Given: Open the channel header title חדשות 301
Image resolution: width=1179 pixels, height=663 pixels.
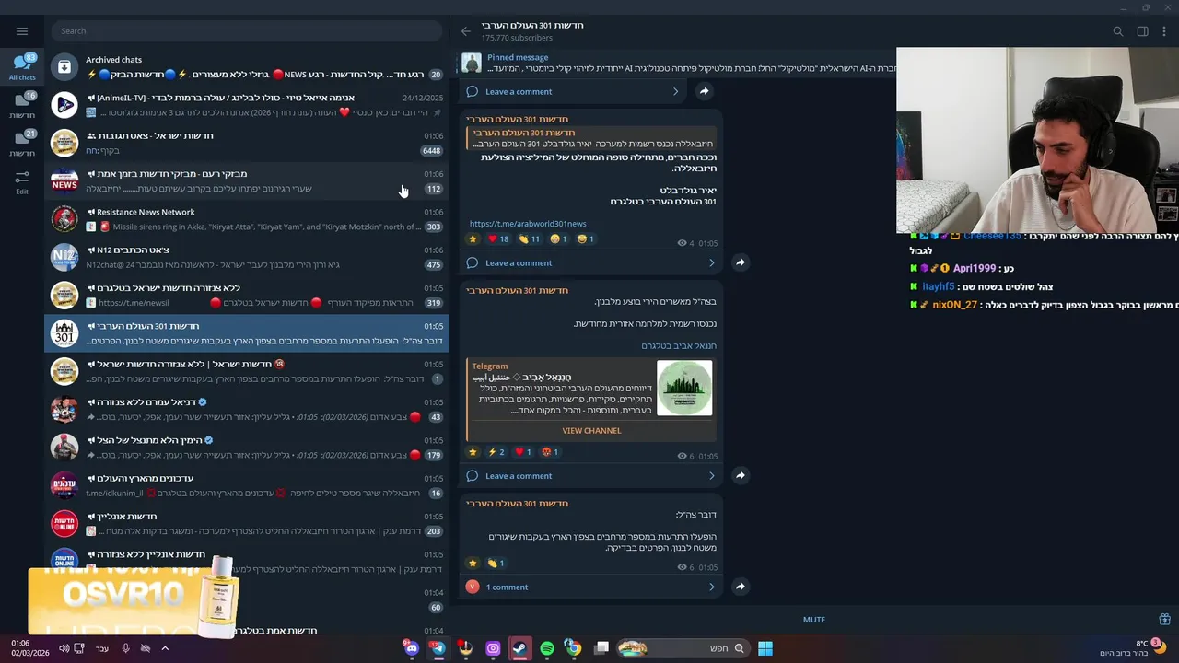Looking at the screenshot, I should click(x=532, y=25).
